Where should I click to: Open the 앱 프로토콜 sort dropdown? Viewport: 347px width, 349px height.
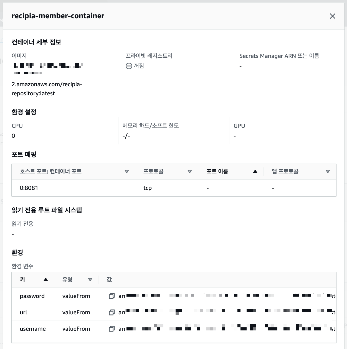point(328,171)
